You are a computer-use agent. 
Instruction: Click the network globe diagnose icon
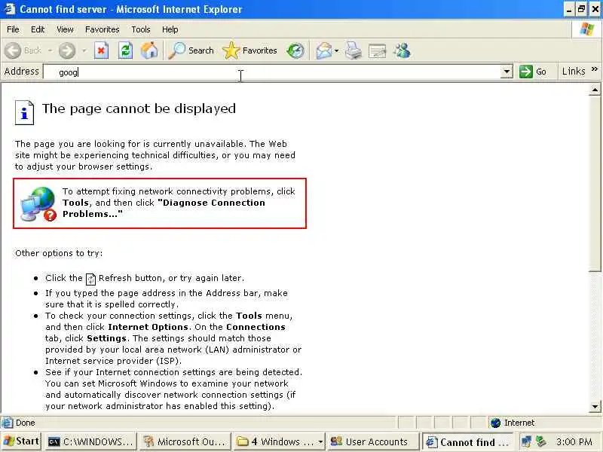tap(38, 203)
